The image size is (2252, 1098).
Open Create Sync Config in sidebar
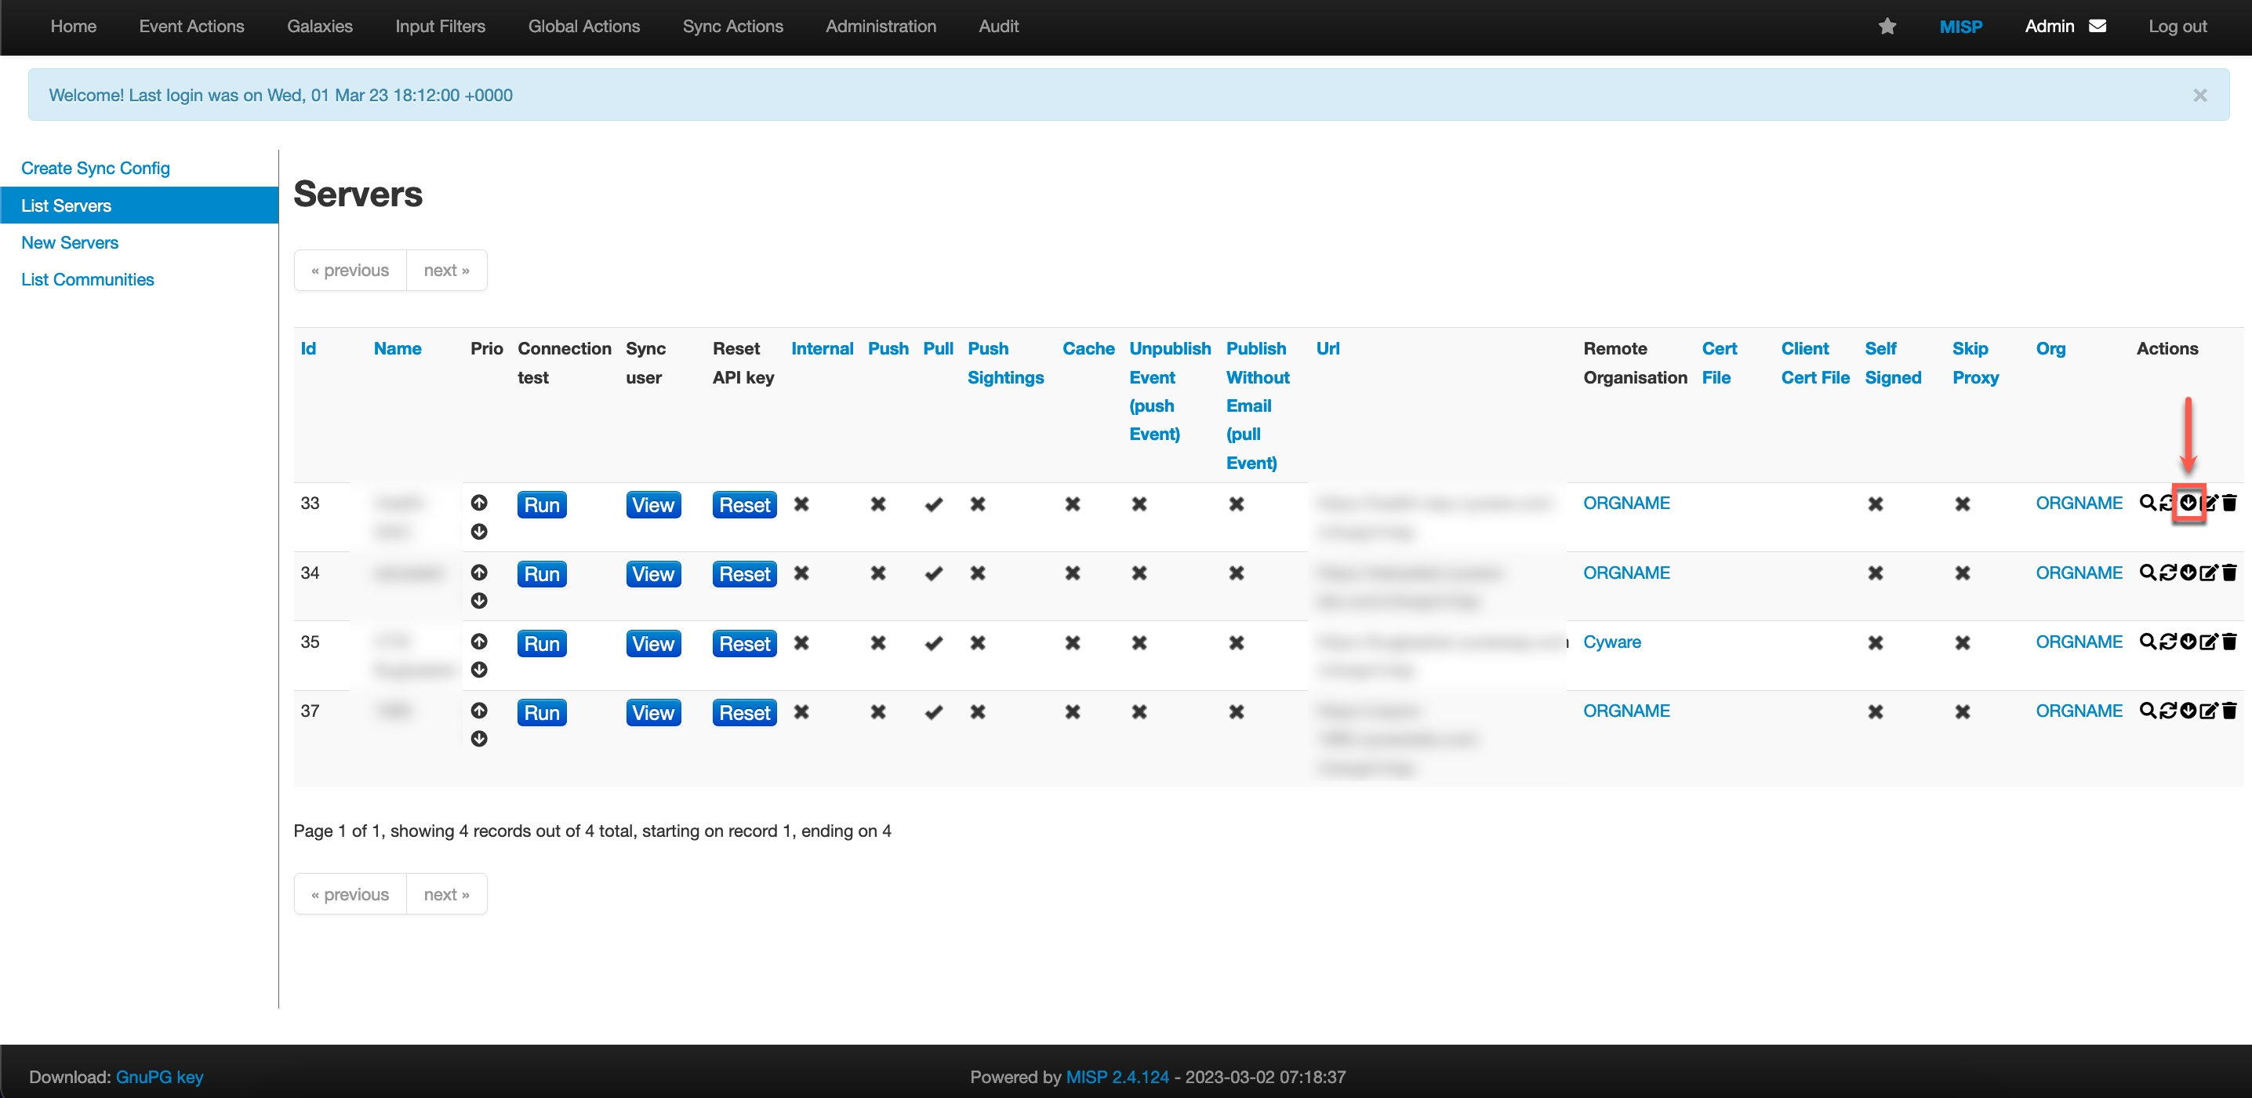[x=96, y=168]
